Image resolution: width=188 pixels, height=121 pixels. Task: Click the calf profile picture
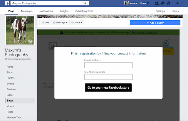[20, 30]
